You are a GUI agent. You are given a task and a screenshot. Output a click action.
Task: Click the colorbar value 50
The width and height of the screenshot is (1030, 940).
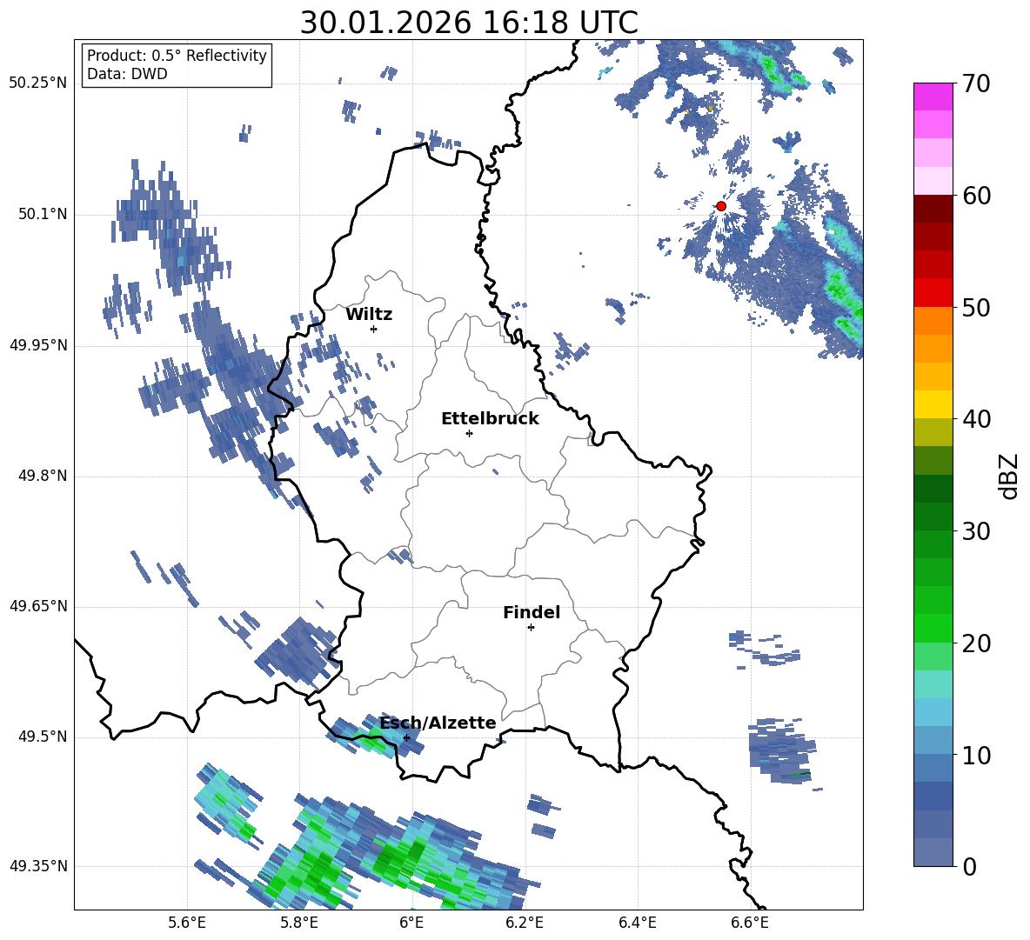(977, 307)
